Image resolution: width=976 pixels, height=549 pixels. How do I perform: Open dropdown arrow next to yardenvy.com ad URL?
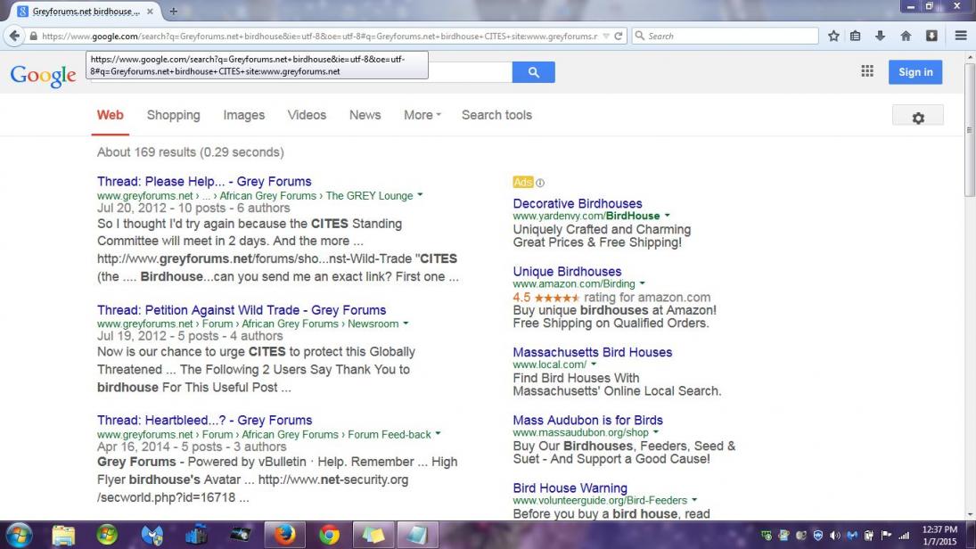click(x=667, y=216)
